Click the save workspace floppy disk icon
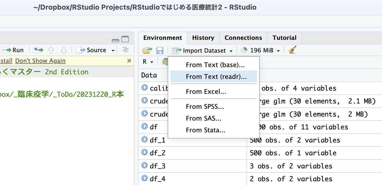Viewport: 382px width, 185px height. 160,51
